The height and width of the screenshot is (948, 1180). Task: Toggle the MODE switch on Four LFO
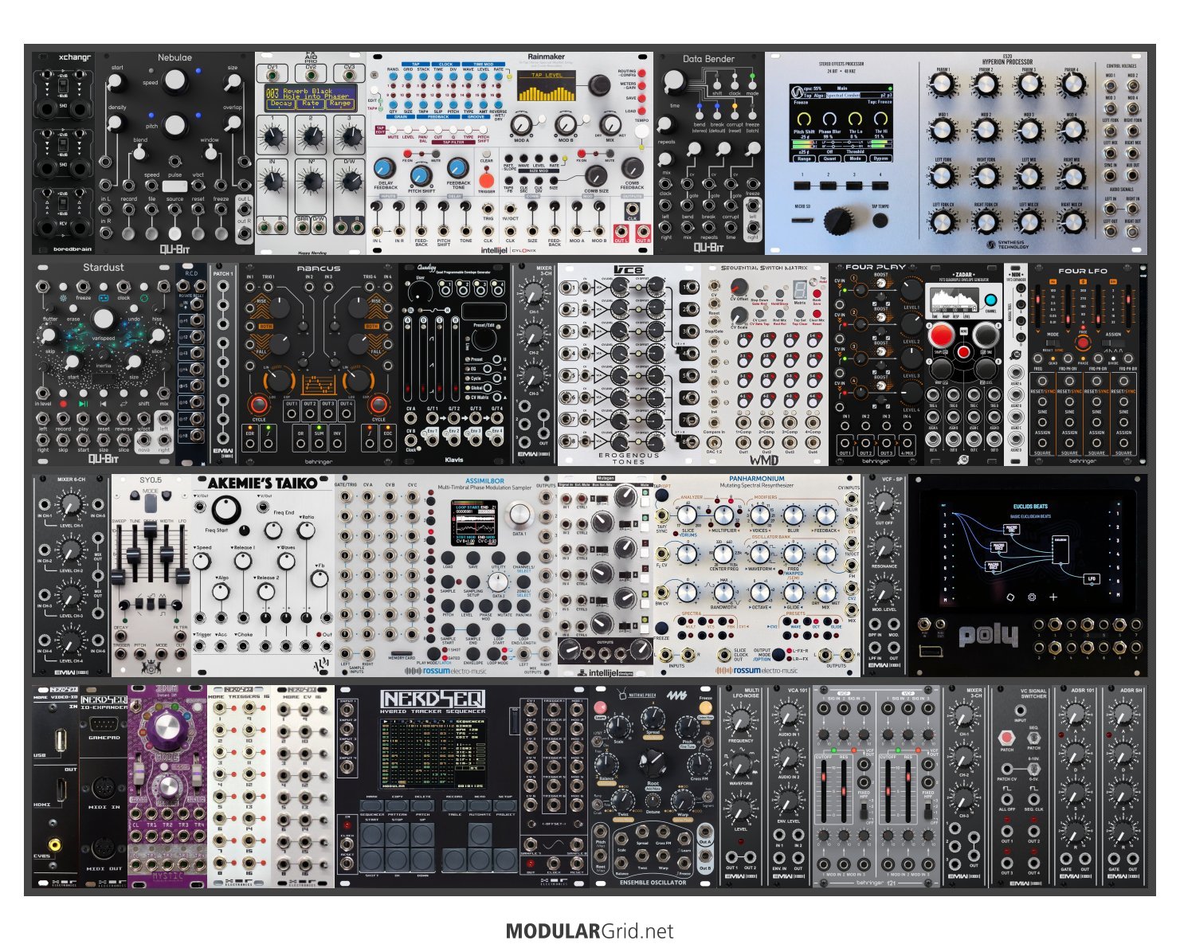[1053, 343]
